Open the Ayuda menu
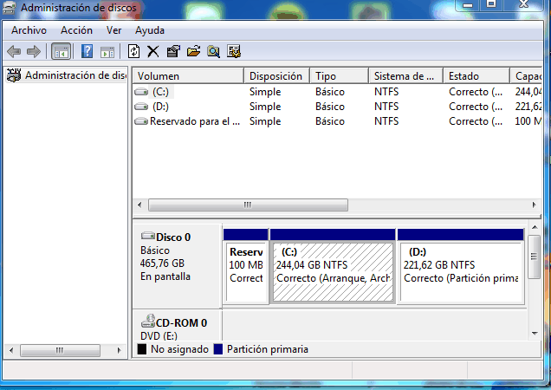Screen dimensions: 551x390 tap(150, 30)
